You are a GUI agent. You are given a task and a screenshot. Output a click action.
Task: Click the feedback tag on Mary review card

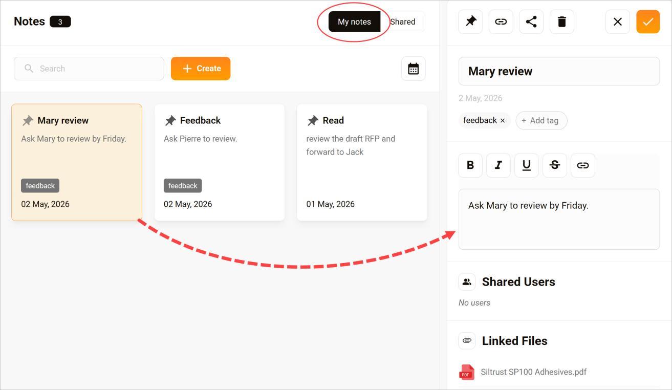(40, 186)
